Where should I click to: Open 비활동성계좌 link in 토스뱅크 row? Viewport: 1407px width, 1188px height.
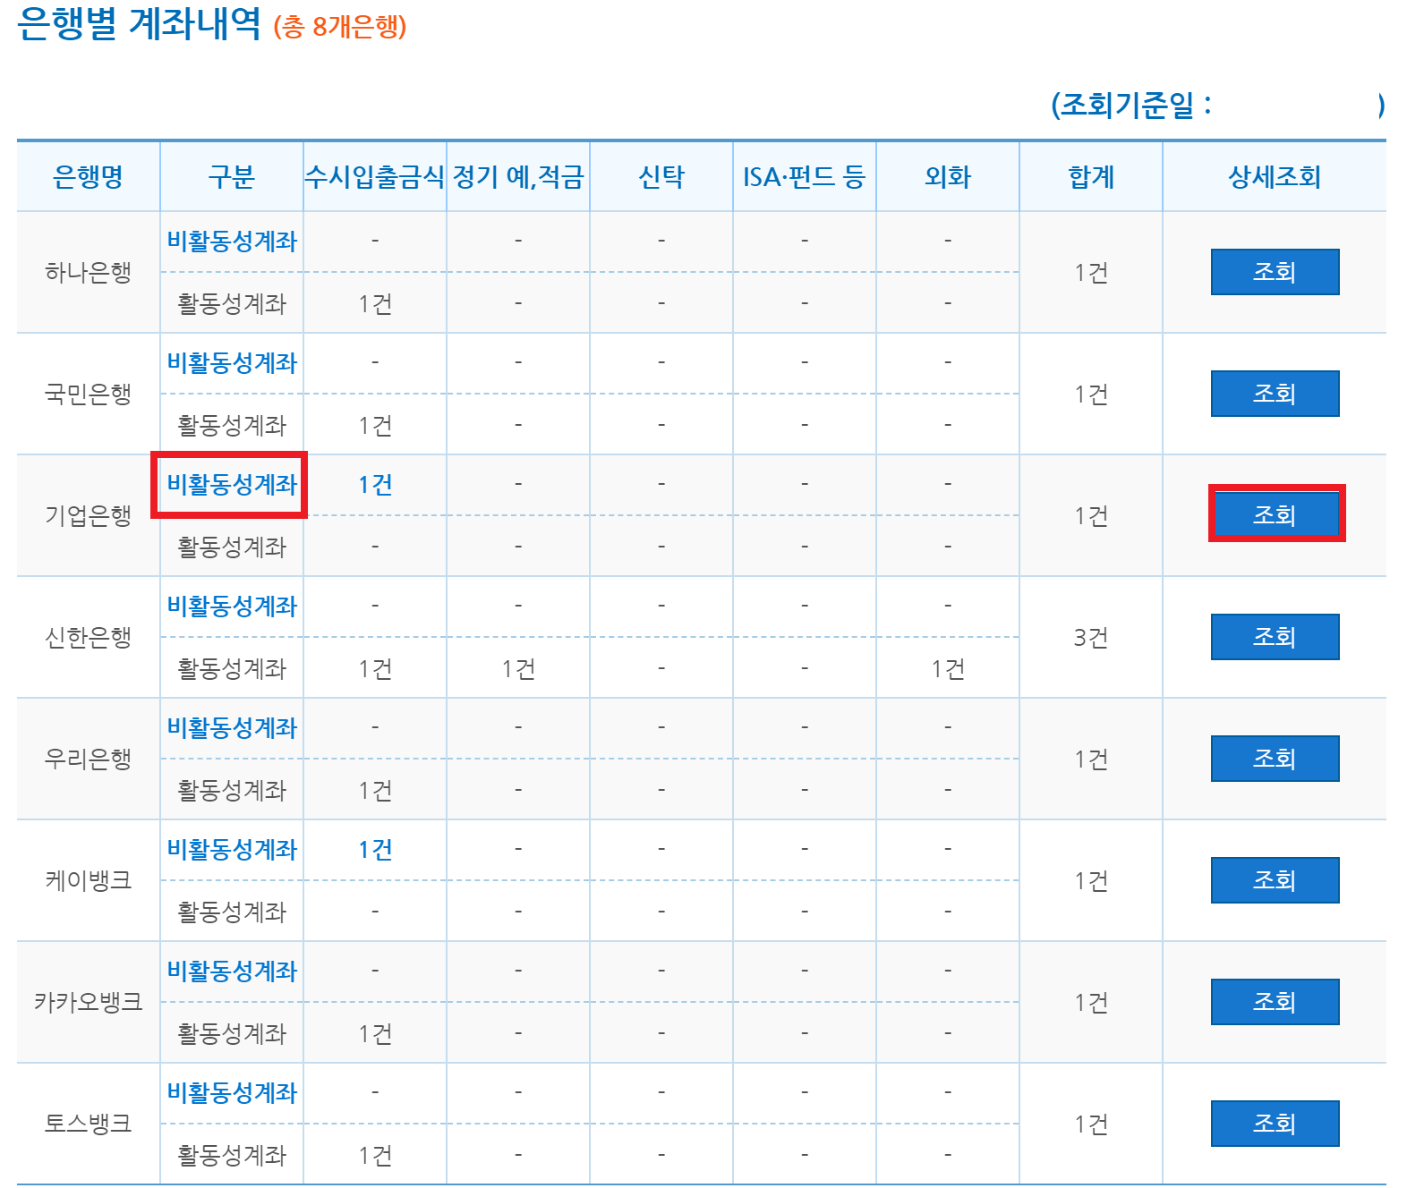[232, 1093]
